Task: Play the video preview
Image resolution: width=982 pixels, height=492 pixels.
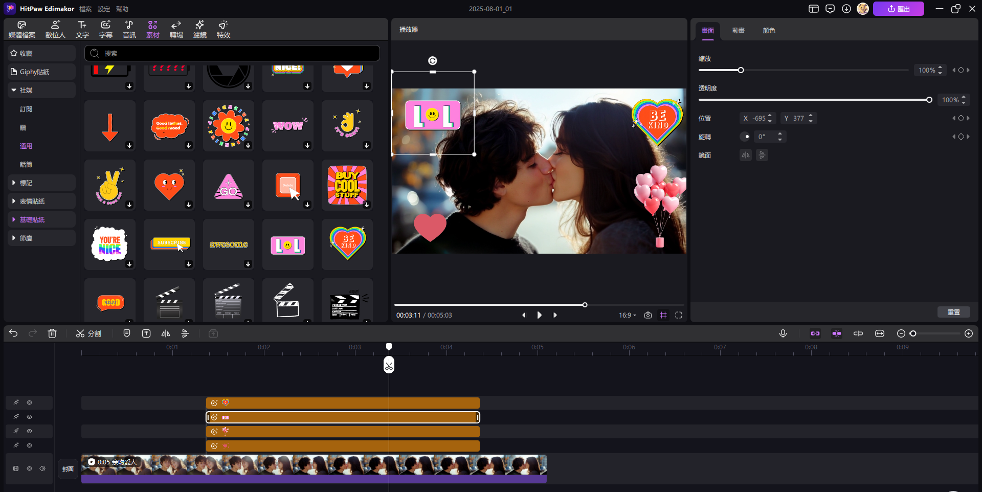Action: click(x=539, y=315)
